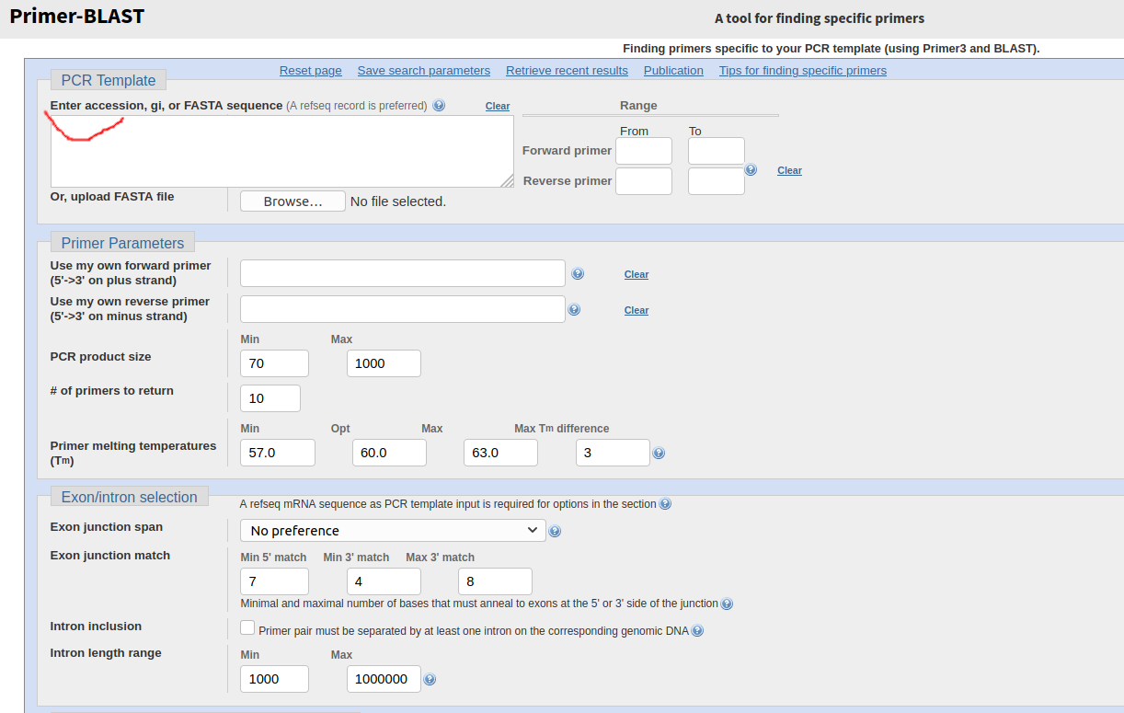Open help icon for FASTA sequence field
Screen dimensions: 1124x713
point(439,106)
